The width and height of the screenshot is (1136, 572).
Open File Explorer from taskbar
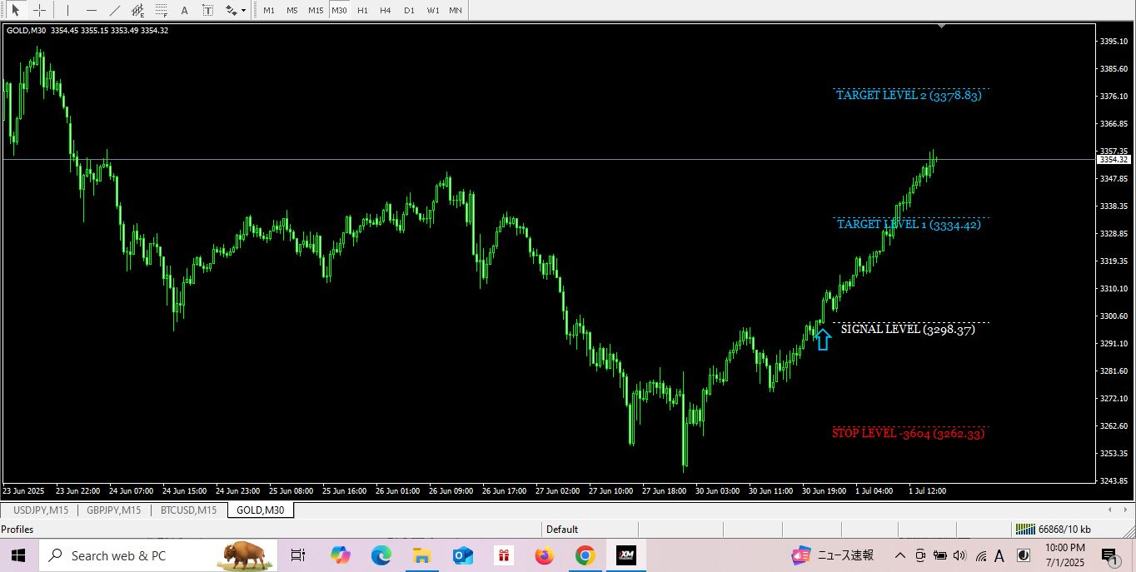pos(421,555)
